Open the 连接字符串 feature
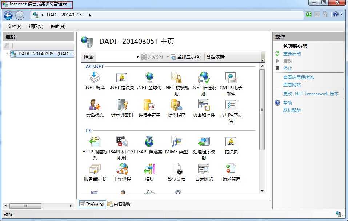 tap(149, 108)
